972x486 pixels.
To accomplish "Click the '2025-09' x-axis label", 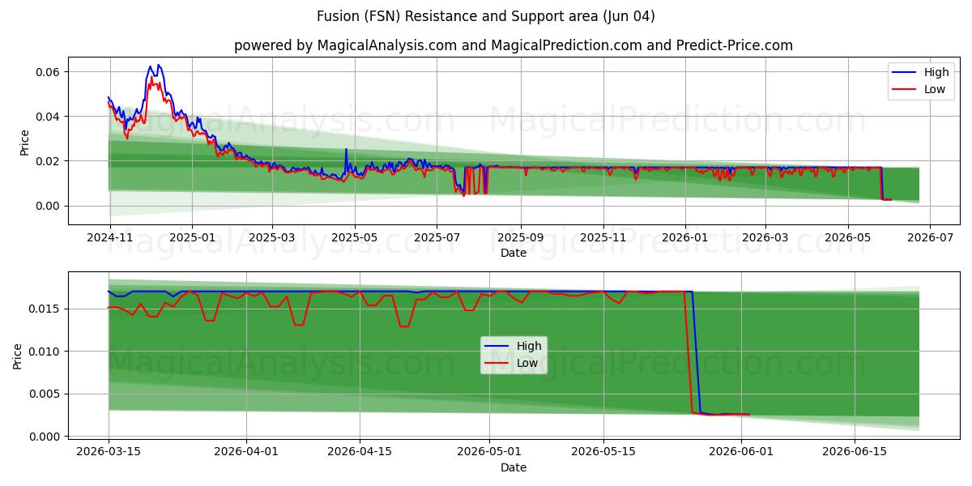I will pyautogui.click(x=520, y=237).
